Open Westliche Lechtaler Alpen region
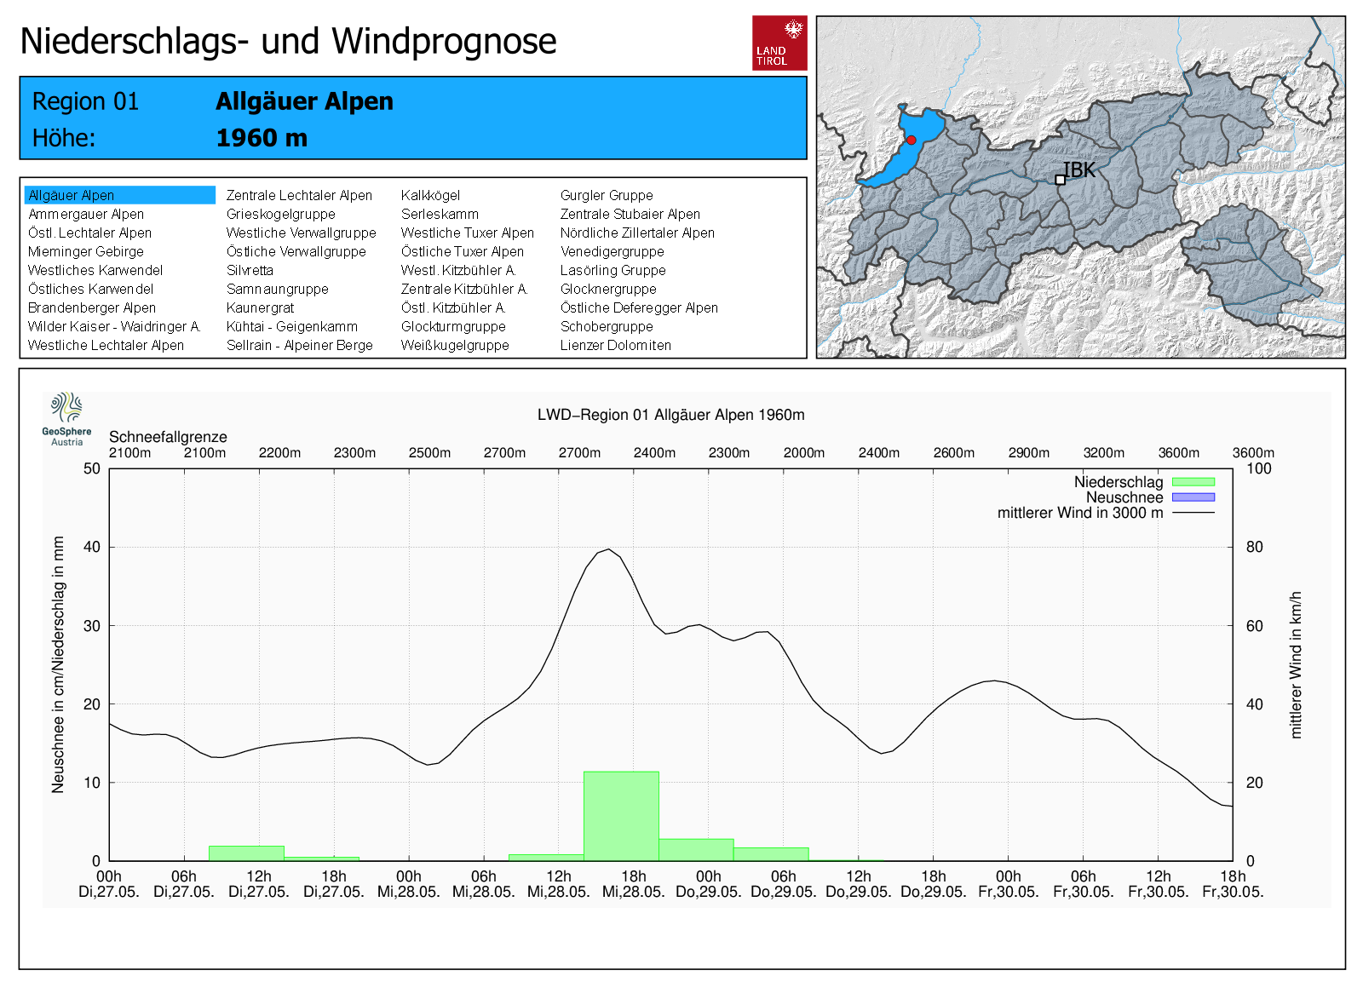Viewport: 1363px width, 982px height. point(106,345)
